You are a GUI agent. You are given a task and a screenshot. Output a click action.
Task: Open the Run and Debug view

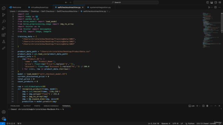(4, 28)
